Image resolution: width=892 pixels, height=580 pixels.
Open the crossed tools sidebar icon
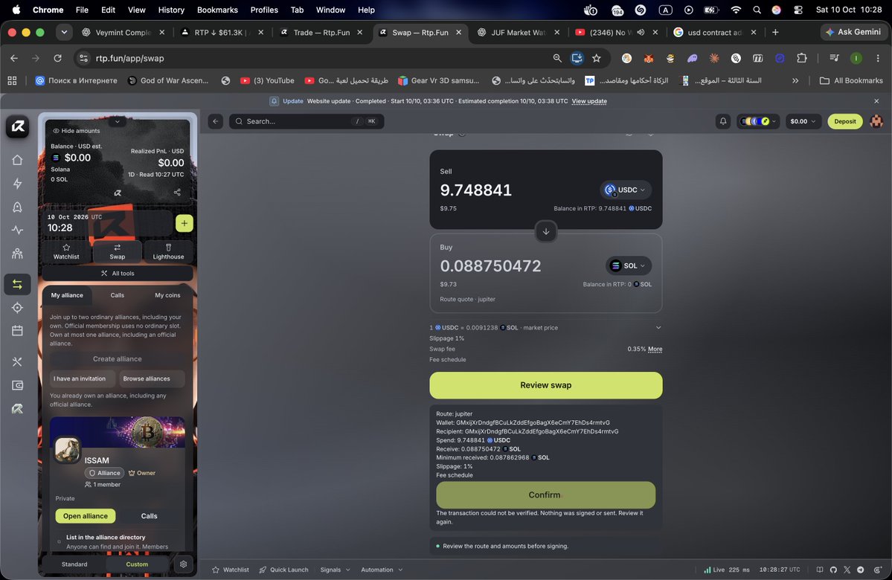tap(17, 361)
